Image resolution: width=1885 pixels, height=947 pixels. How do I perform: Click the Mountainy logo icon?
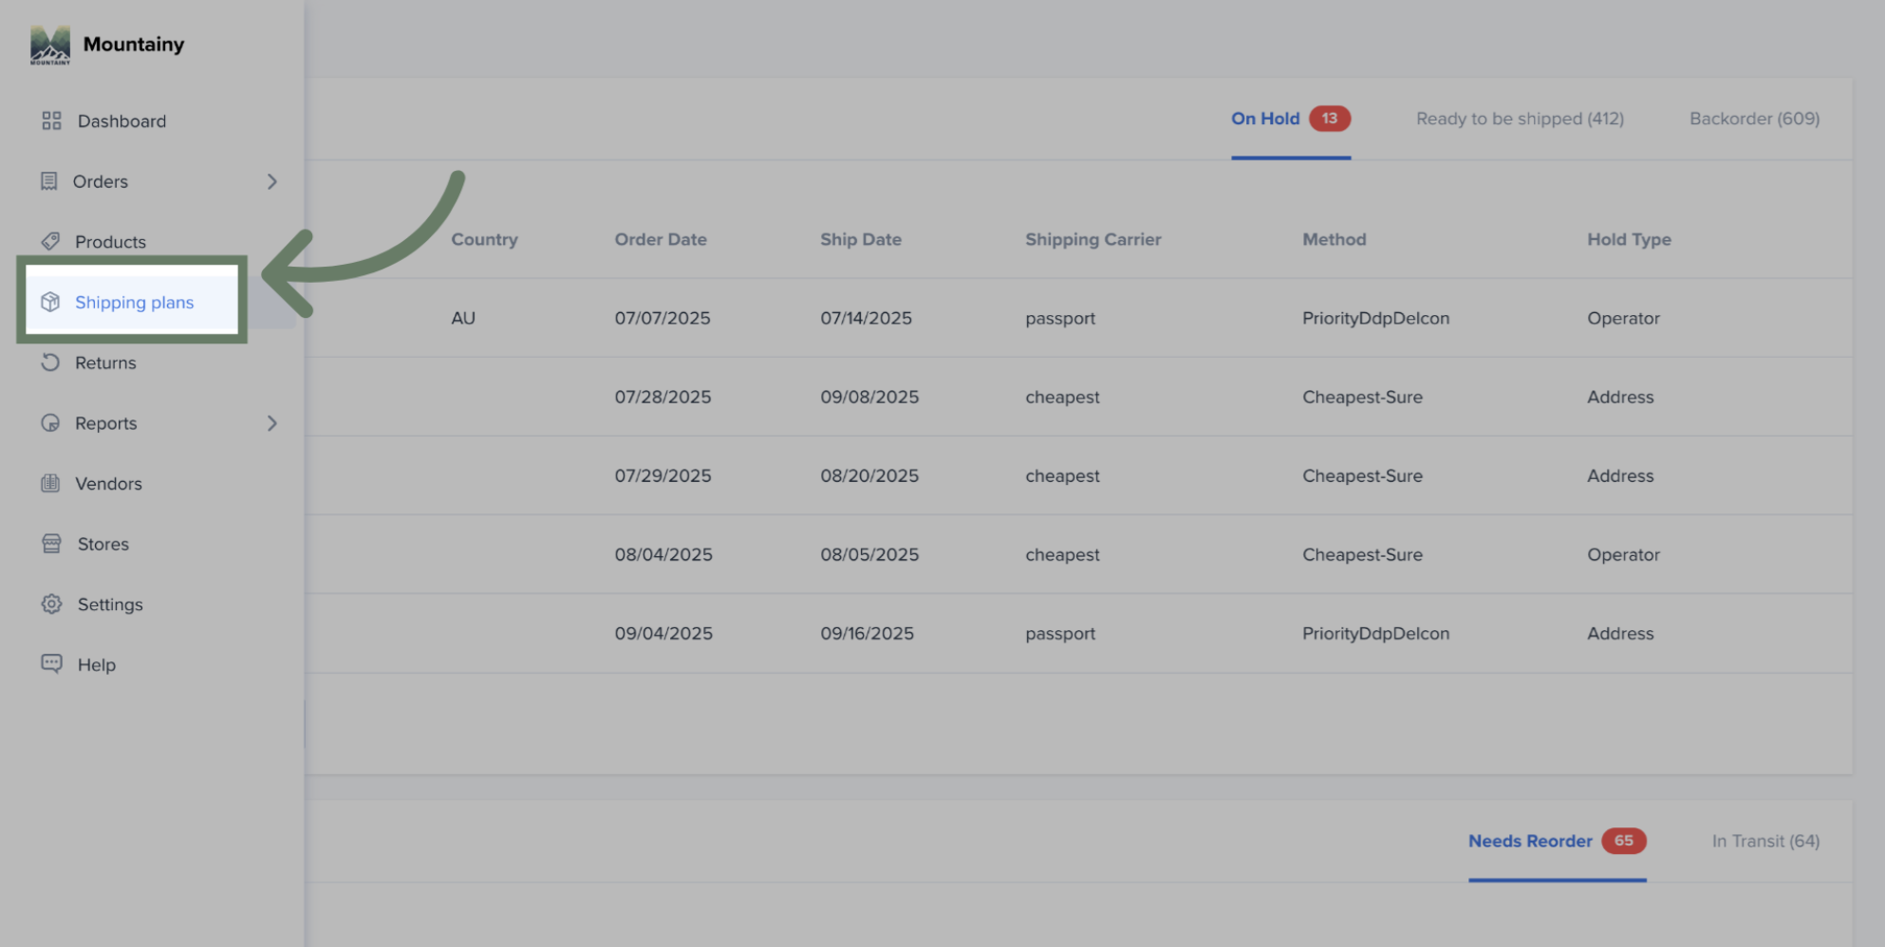tap(50, 45)
